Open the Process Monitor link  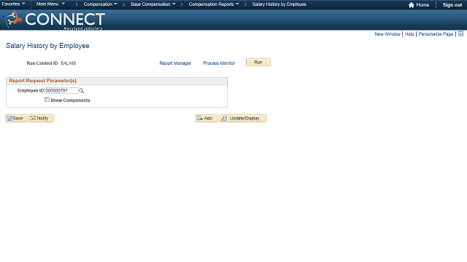[219, 63]
